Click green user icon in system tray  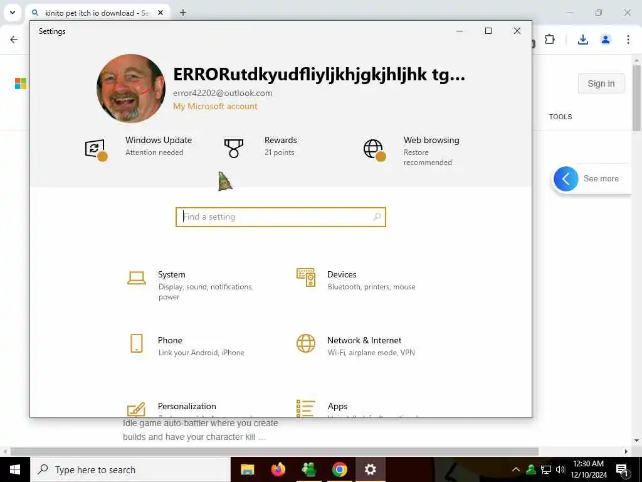tap(531, 469)
